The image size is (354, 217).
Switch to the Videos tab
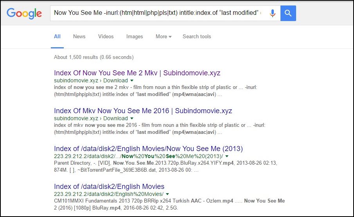pyautogui.click(x=106, y=37)
